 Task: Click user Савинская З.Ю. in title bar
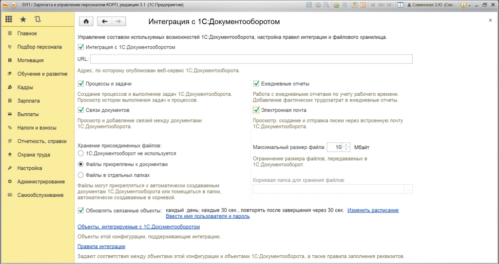point(433,5)
